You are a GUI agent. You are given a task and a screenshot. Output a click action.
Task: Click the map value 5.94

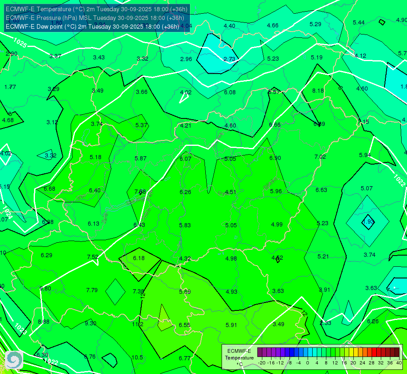click(x=365, y=155)
